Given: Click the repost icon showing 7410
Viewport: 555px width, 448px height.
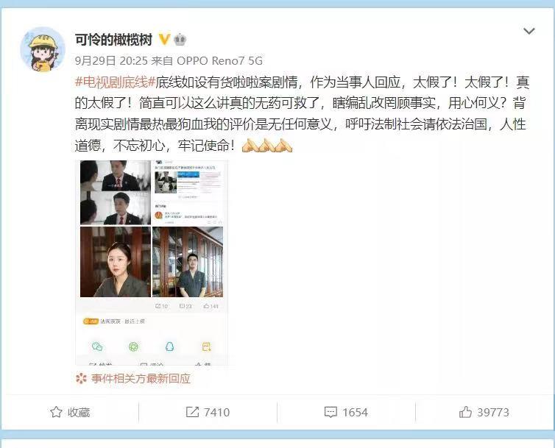Looking at the screenshot, I should (192, 412).
